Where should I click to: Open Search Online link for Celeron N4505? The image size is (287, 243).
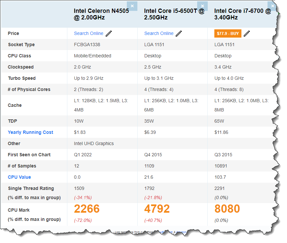pos(89,33)
